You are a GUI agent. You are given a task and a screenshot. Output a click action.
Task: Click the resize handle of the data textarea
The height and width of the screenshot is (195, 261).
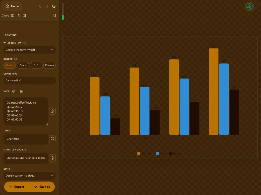(47, 124)
